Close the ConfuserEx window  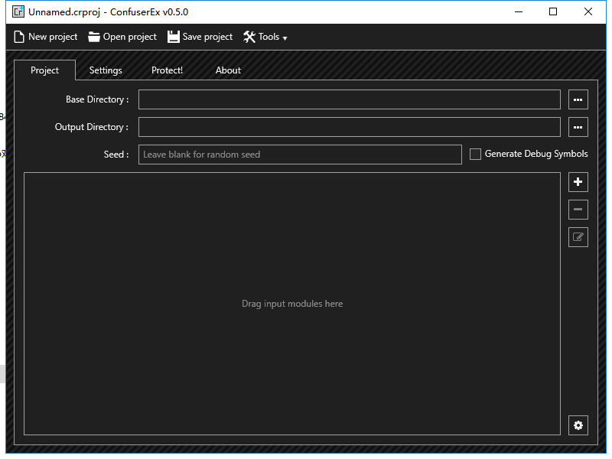588,11
